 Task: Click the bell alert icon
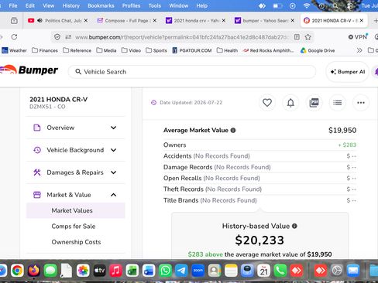pyautogui.click(x=290, y=103)
